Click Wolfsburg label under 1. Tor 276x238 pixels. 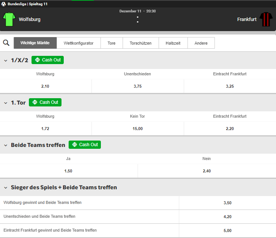(45, 116)
